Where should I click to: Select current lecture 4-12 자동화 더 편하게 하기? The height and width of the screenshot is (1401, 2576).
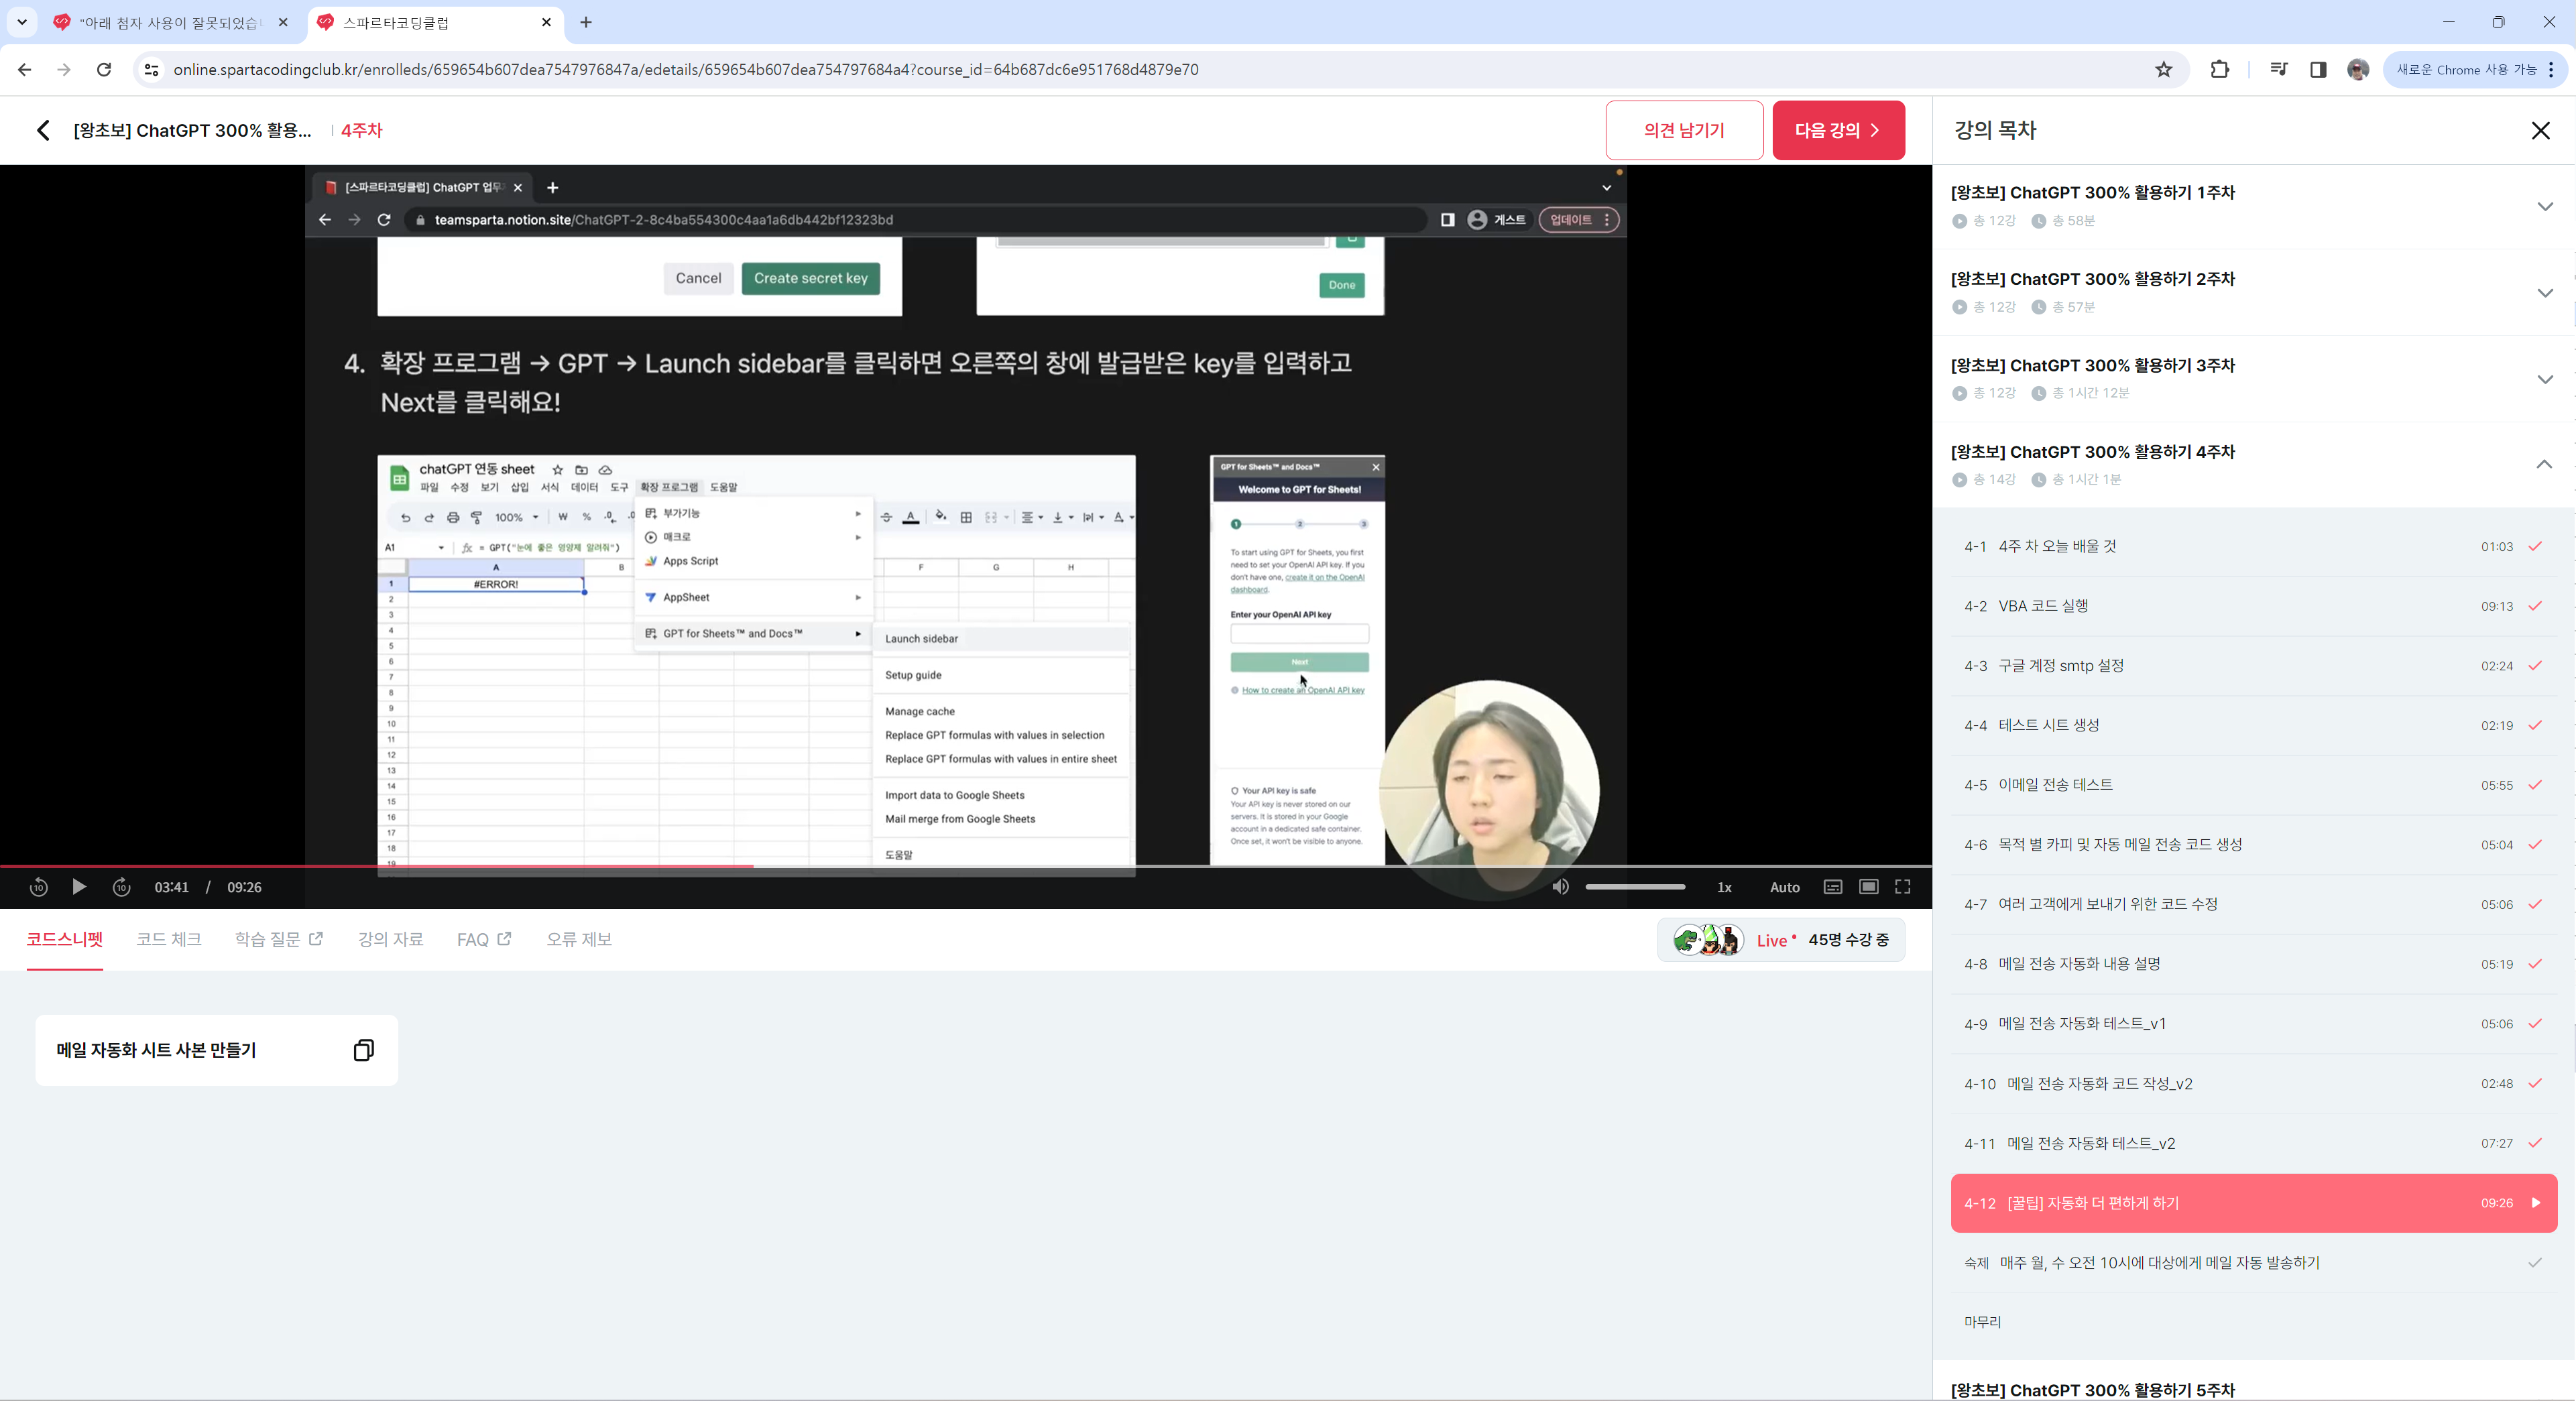pyautogui.click(x=2254, y=1203)
